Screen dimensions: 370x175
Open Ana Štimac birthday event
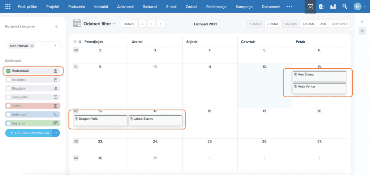click(x=319, y=75)
